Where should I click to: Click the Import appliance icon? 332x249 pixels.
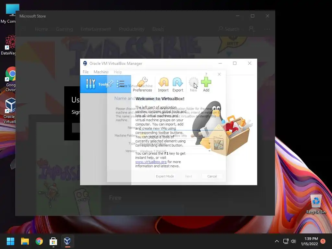click(x=163, y=84)
